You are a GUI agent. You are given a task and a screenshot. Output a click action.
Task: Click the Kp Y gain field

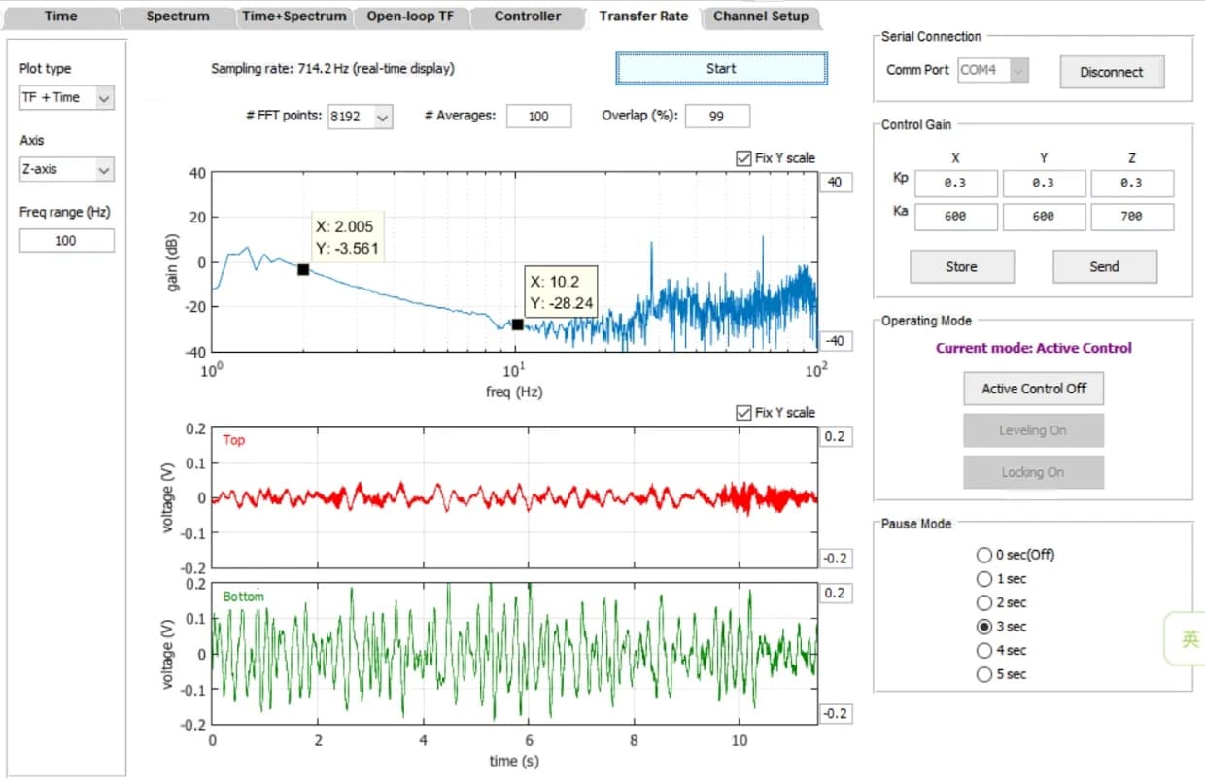tap(1044, 183)
